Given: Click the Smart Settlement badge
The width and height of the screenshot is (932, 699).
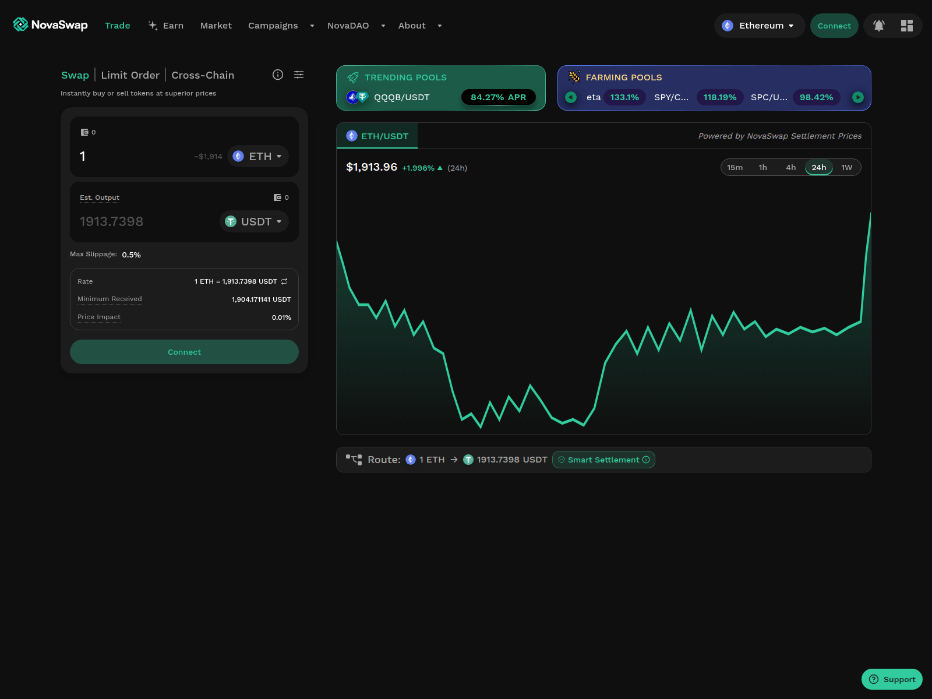Looking at the screenshot, I should click(603, 460).
